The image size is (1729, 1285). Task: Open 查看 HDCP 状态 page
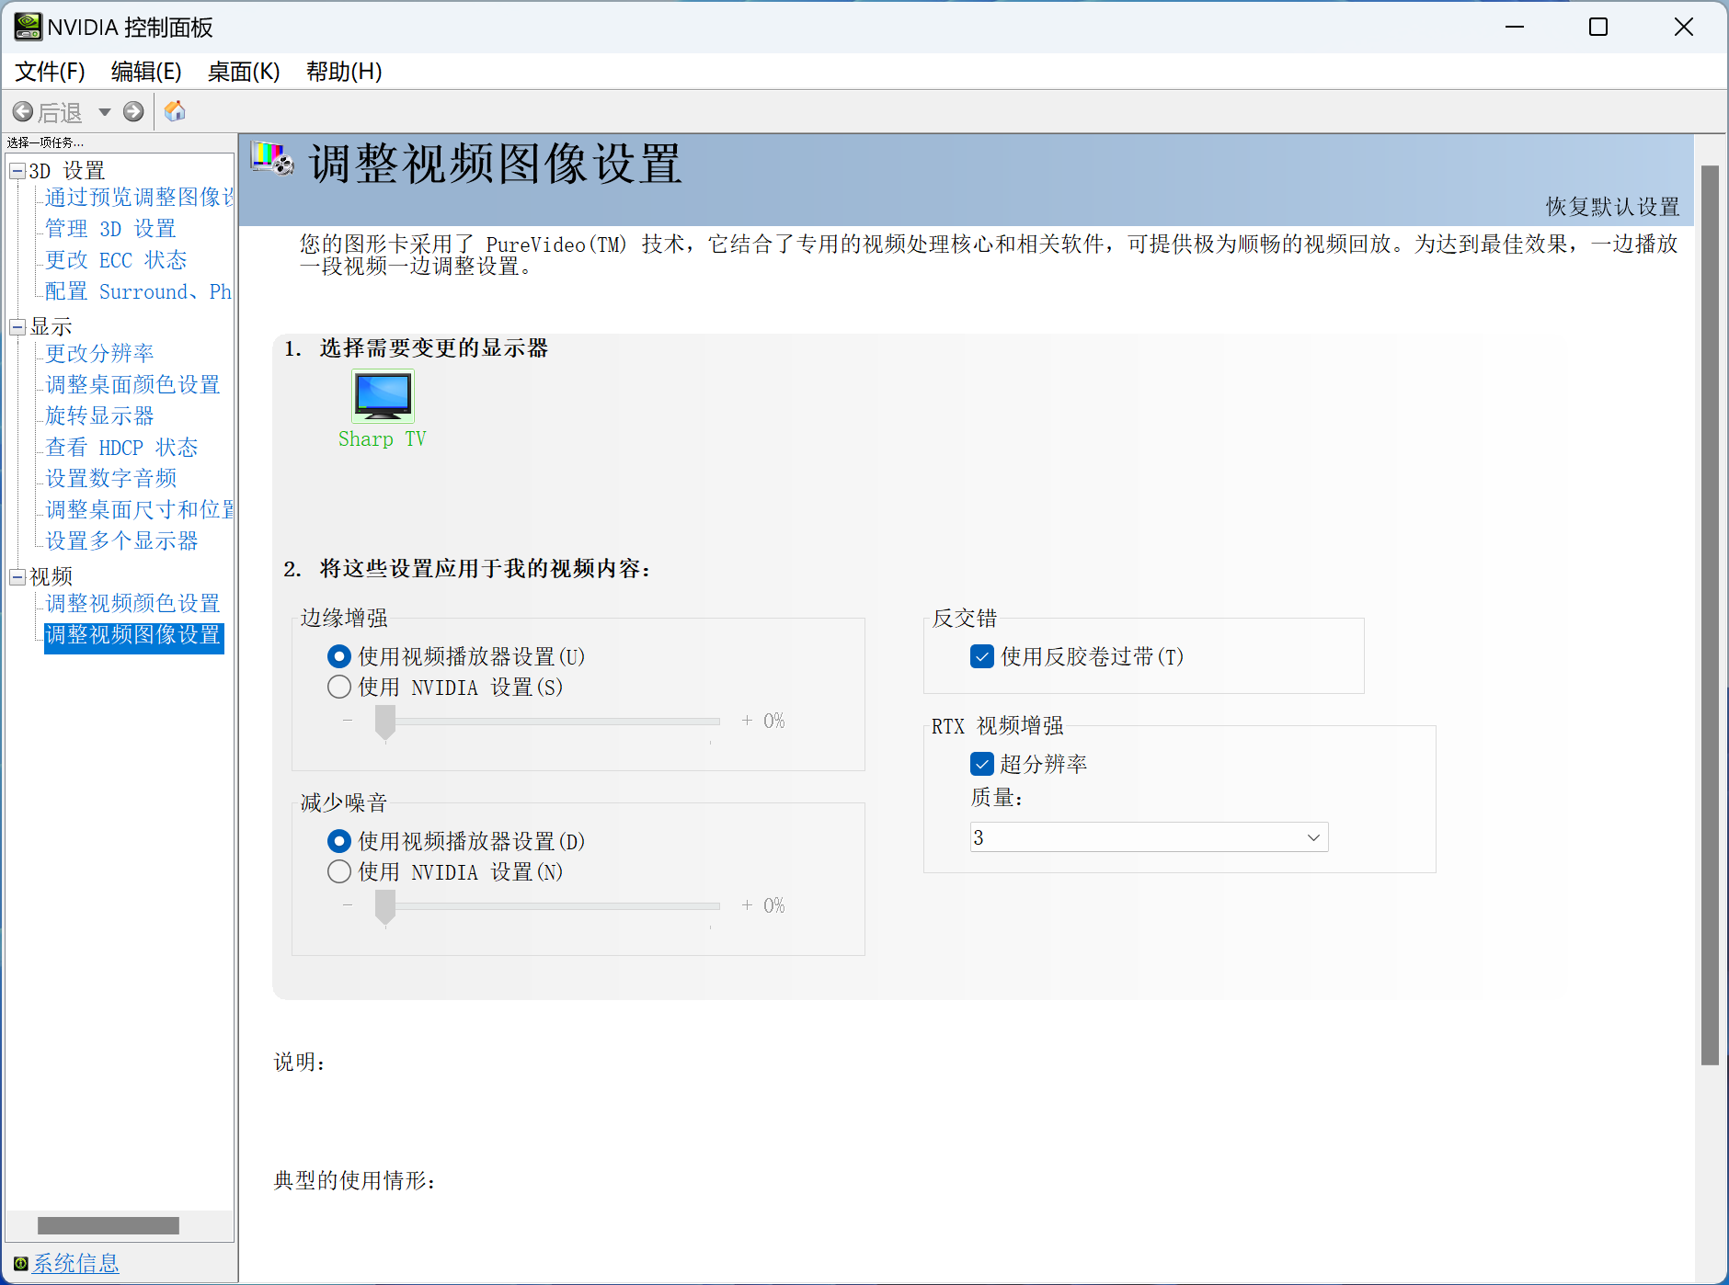[x=121, y=448]
